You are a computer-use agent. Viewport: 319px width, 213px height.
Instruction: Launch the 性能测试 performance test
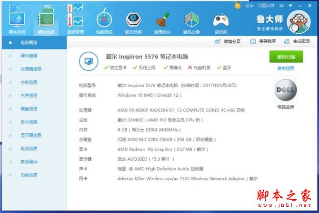(104, 21)
